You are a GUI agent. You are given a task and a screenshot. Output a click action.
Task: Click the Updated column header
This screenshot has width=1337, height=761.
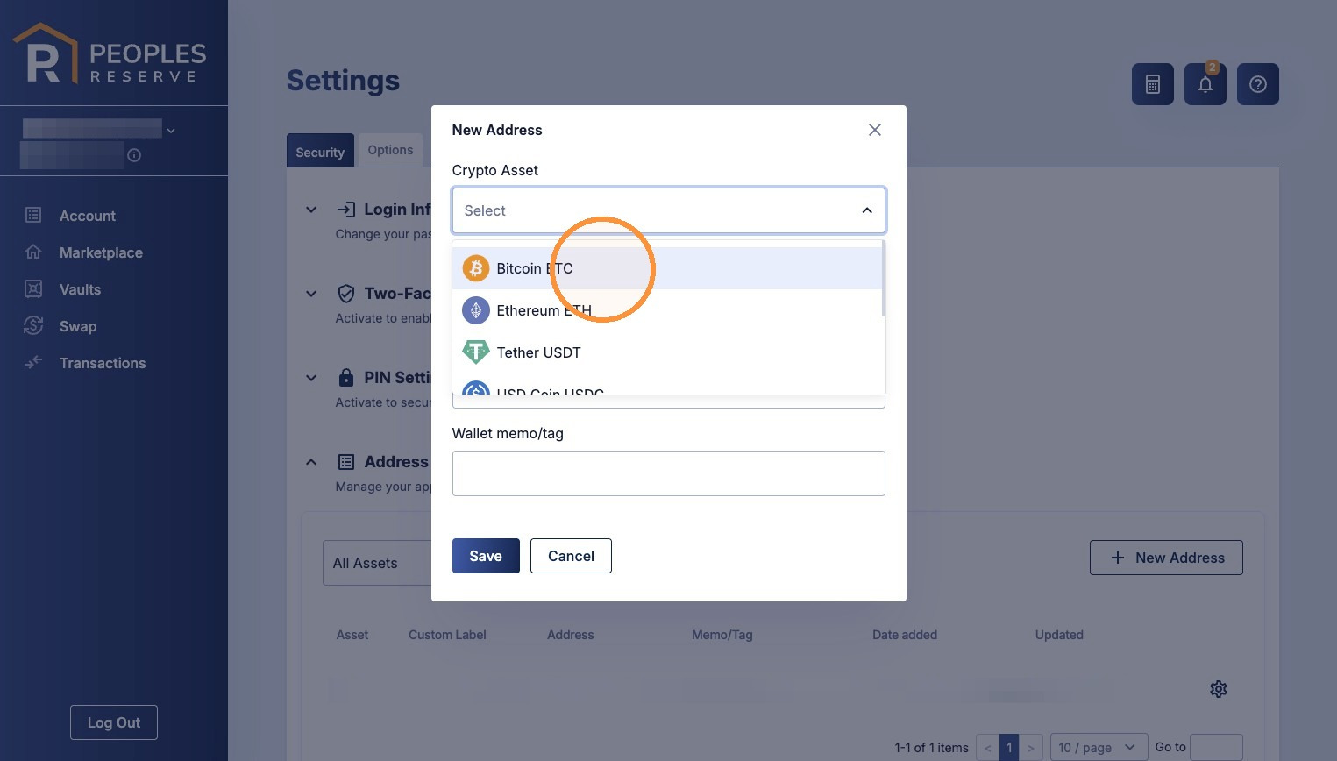(1059, 635)
